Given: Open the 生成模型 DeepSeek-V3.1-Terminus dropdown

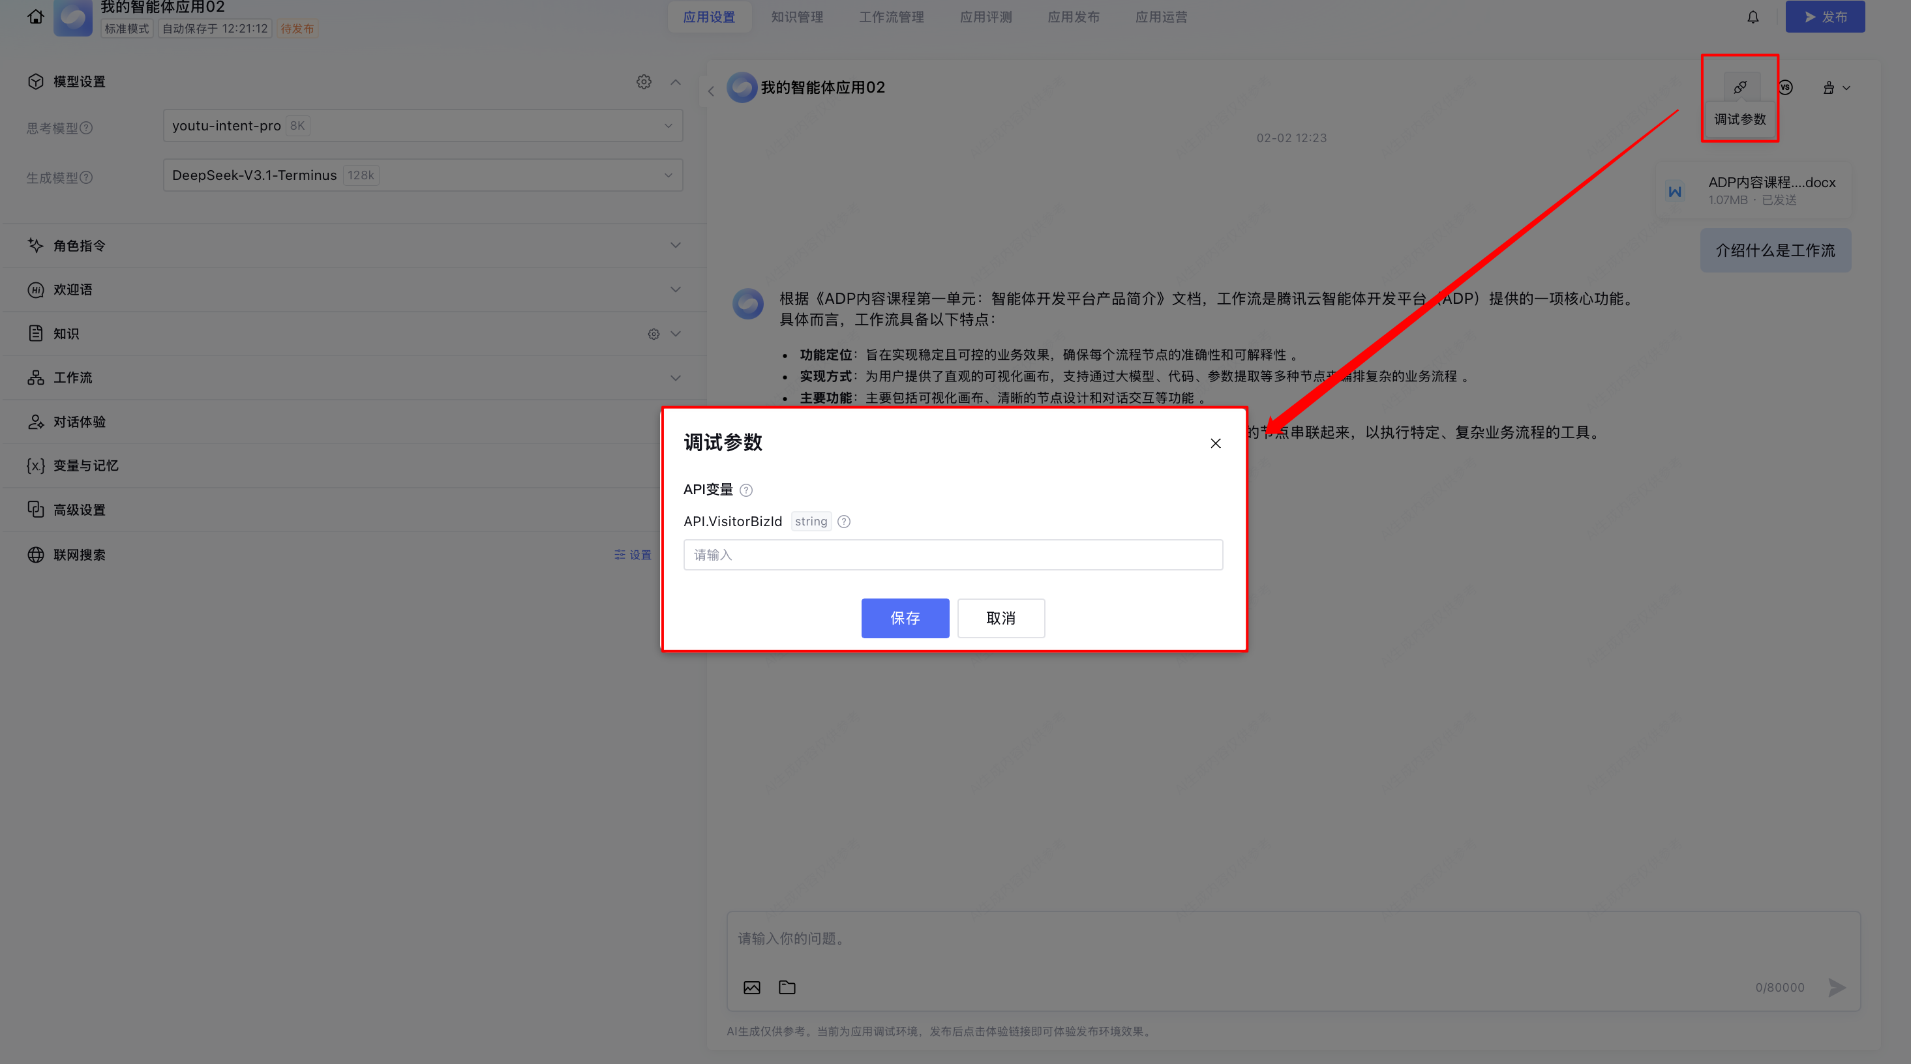Looking at the screenshot, I should pos(422,176).
